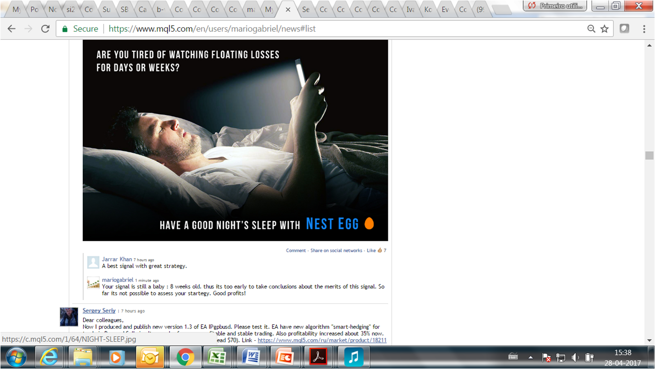Open Excel from the taskbar

pyautogui.click(x=217, y=357)
